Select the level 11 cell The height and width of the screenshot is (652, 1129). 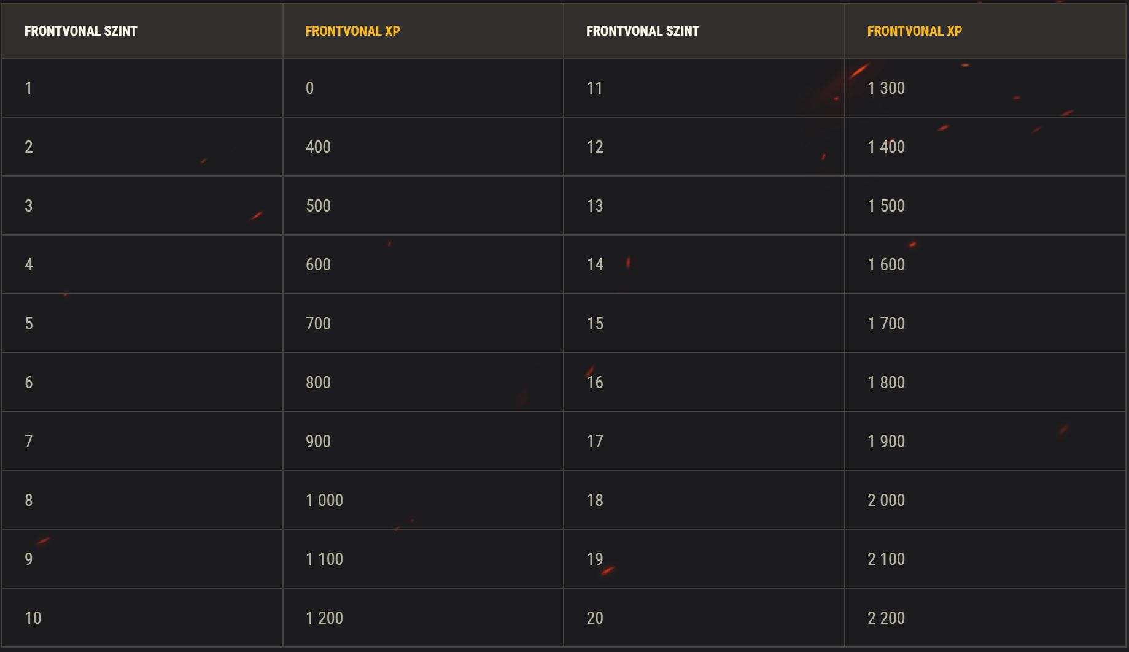tap(704, 88)
